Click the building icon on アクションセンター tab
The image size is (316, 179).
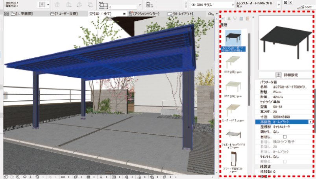coord(131,14)
